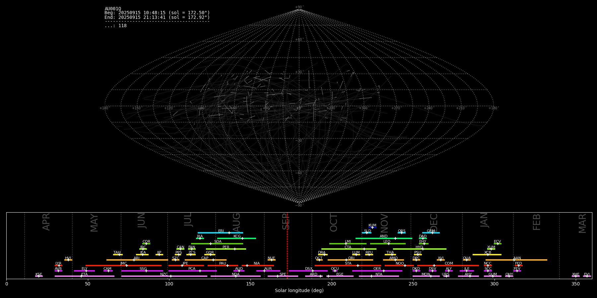Click the orange AAN activity bar
This screenshot has width=597, height=298.
pos(516,260)
